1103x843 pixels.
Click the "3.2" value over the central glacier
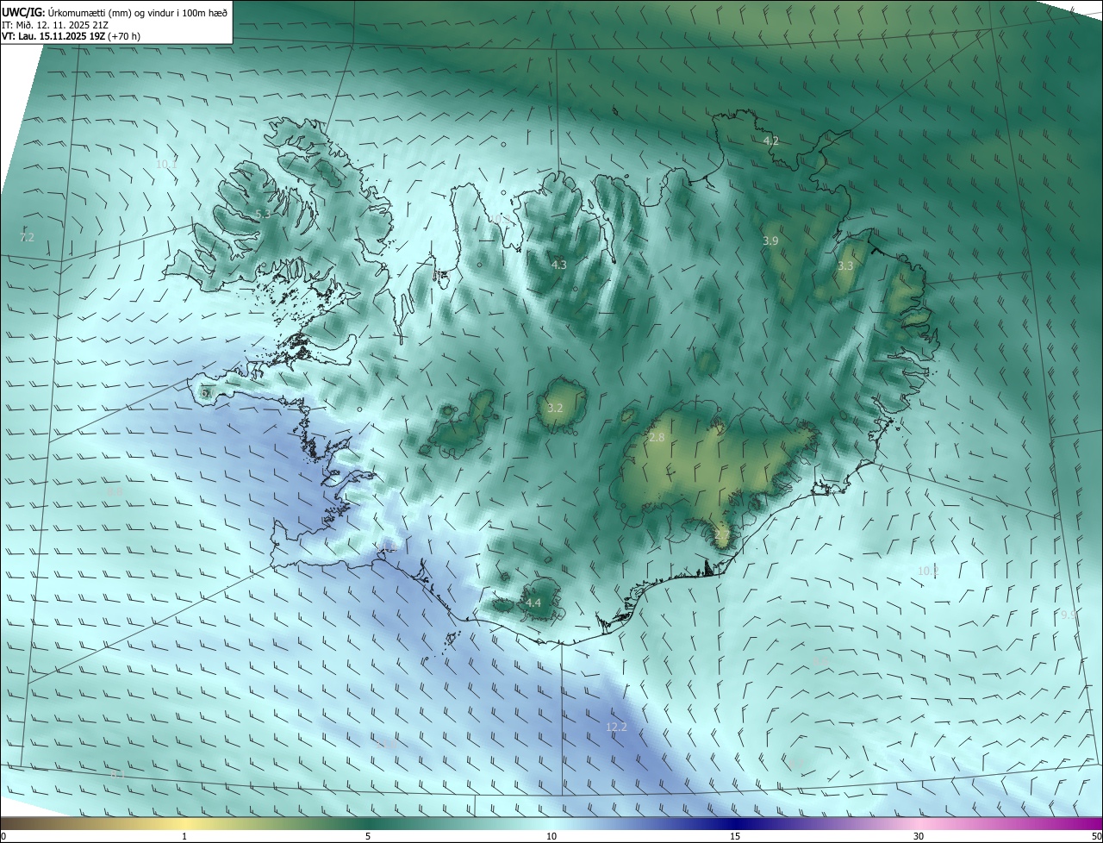click(x=555, y=408)
